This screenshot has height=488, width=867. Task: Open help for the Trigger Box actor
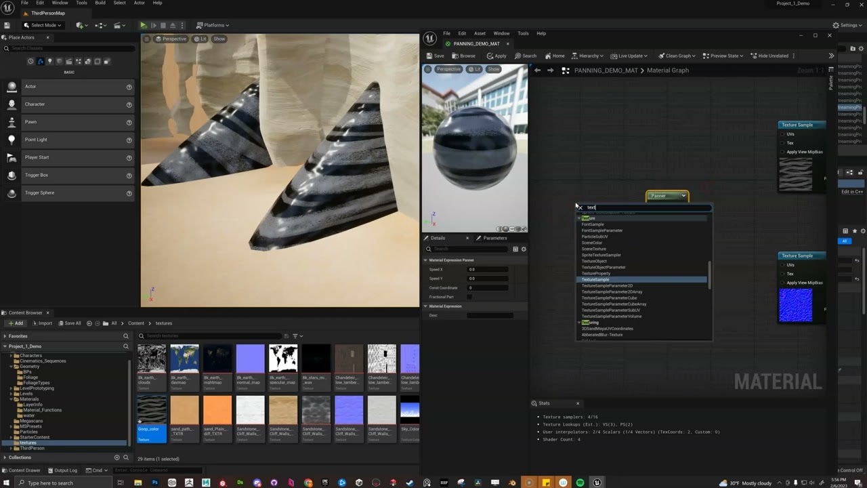click(x=129, y=175)
